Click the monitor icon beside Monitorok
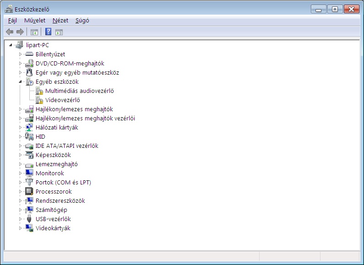Screen dimensions: 364x265 click(29, 173)
